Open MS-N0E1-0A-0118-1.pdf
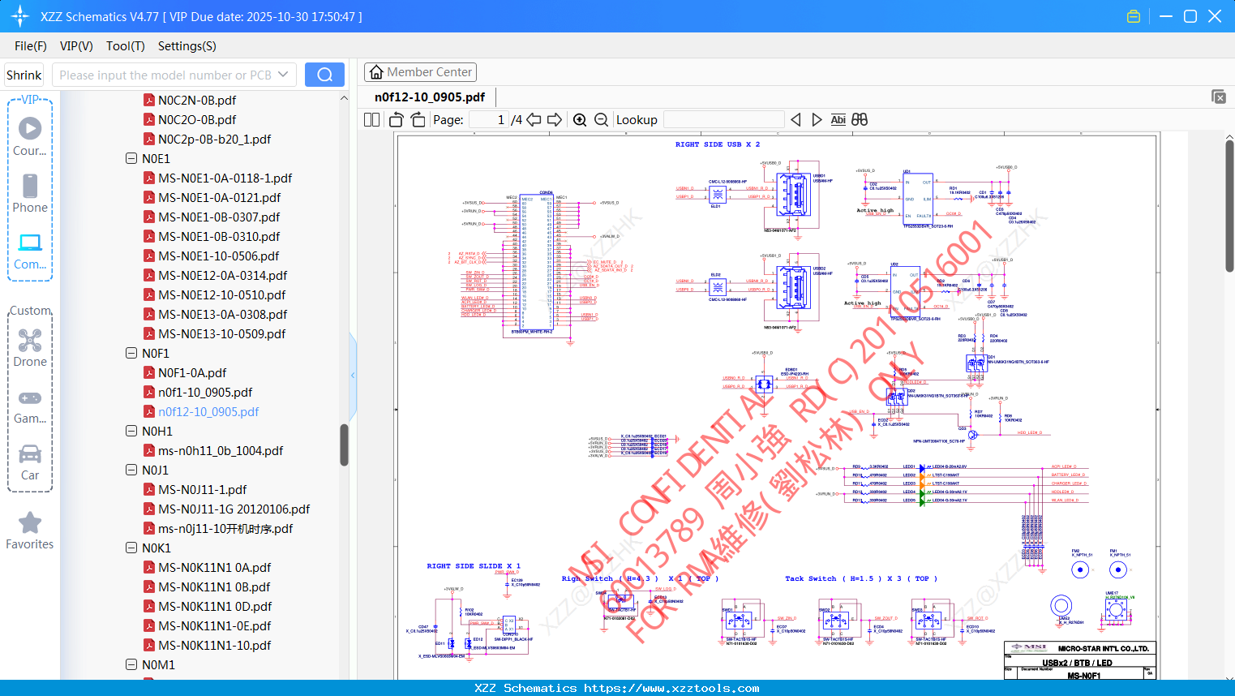This screenshot has height=696, width=1235. pyautogui.click(x=225, y=178)
